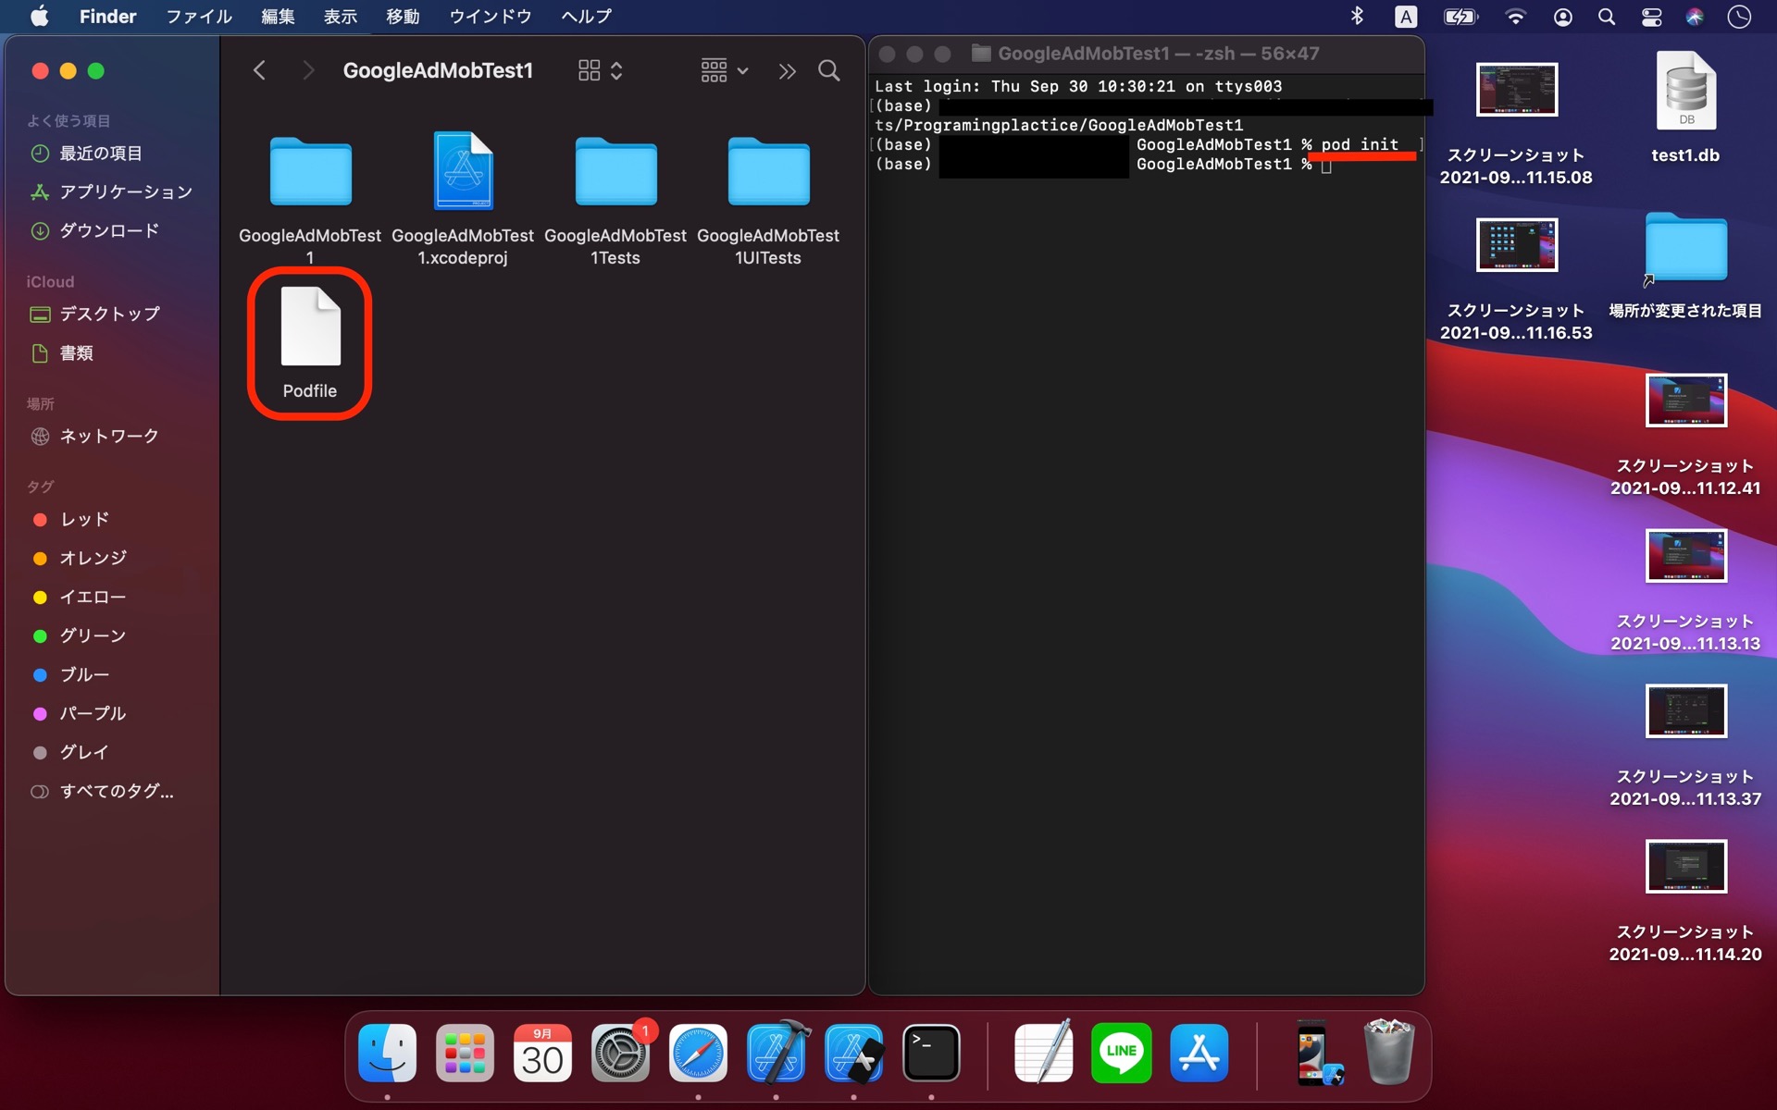
Task: Select 書類 in sidebar
Action: coord(76,353)
